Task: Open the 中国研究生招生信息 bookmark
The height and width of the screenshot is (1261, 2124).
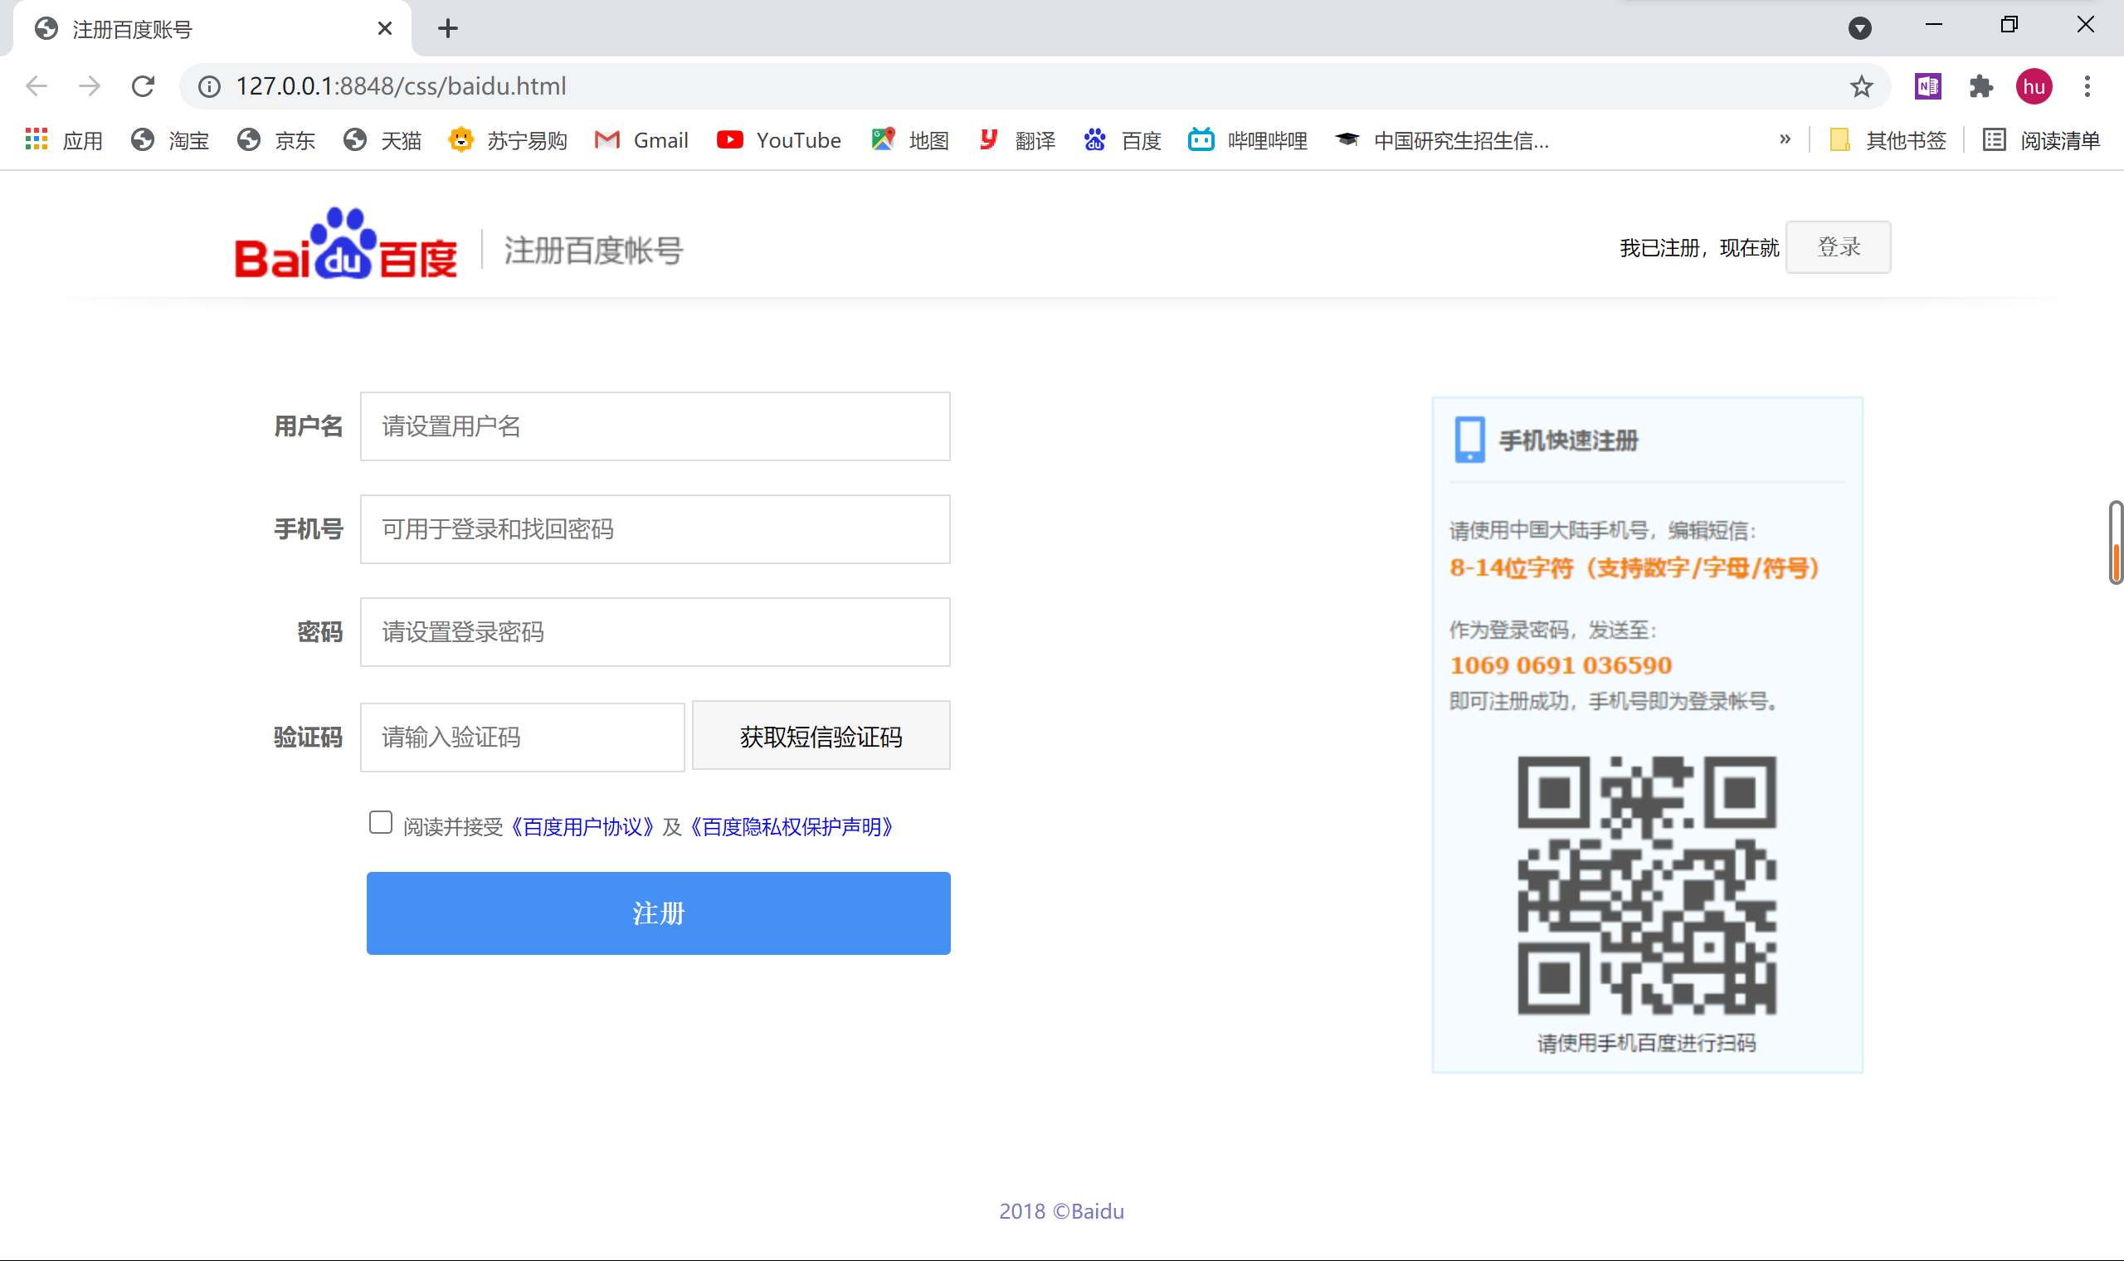Action: point(1442,140)
